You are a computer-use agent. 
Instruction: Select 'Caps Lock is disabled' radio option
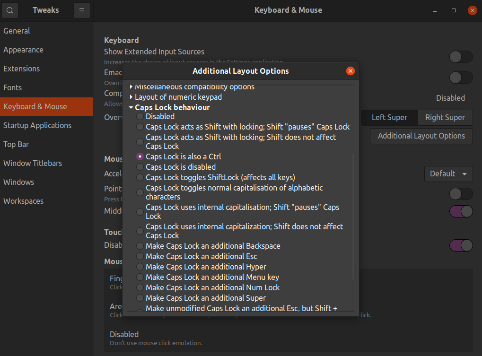[140, 167]
